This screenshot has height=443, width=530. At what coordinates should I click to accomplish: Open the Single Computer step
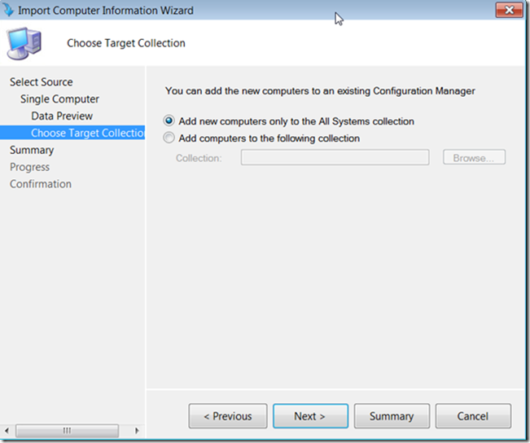click(59, 99)
